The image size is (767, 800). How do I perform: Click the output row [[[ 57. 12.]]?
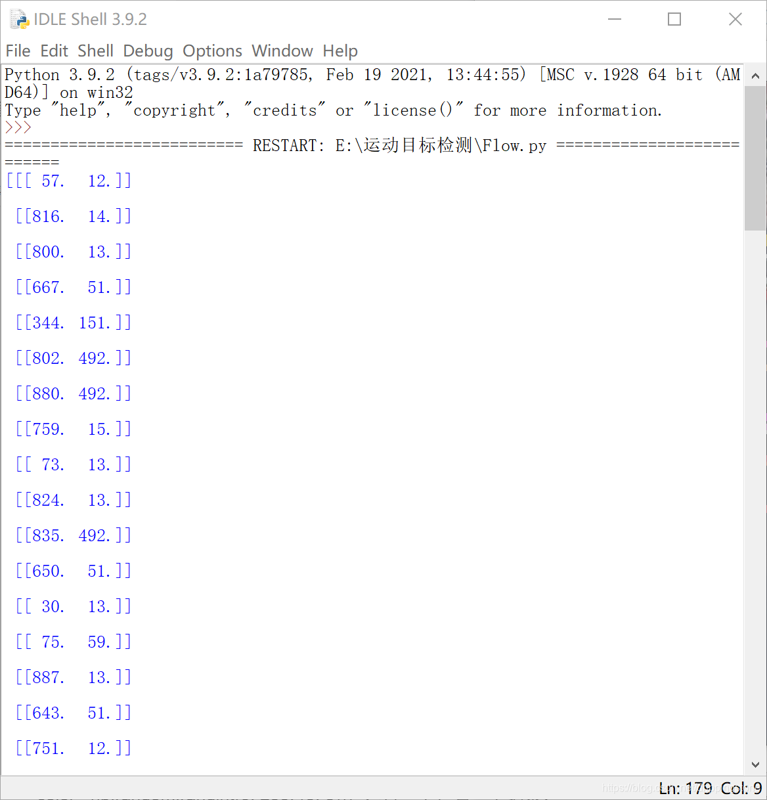coord(68,181)
